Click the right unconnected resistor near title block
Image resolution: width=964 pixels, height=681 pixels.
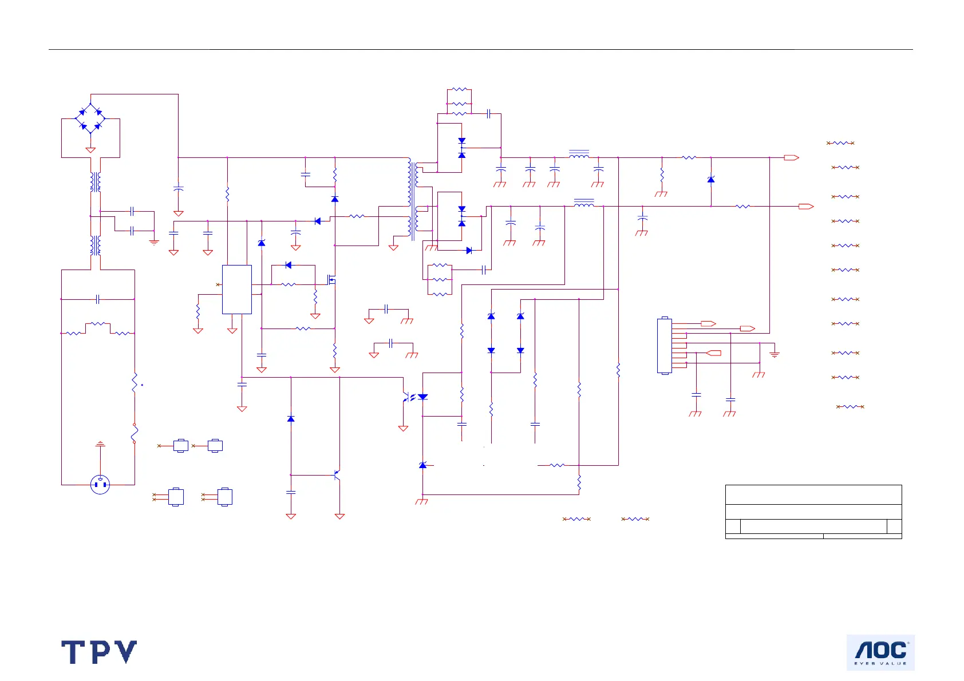[635, 519]
